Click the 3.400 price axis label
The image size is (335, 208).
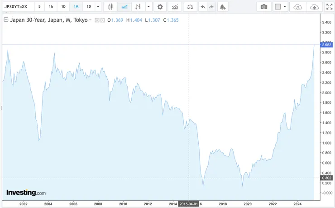point(327,22)
